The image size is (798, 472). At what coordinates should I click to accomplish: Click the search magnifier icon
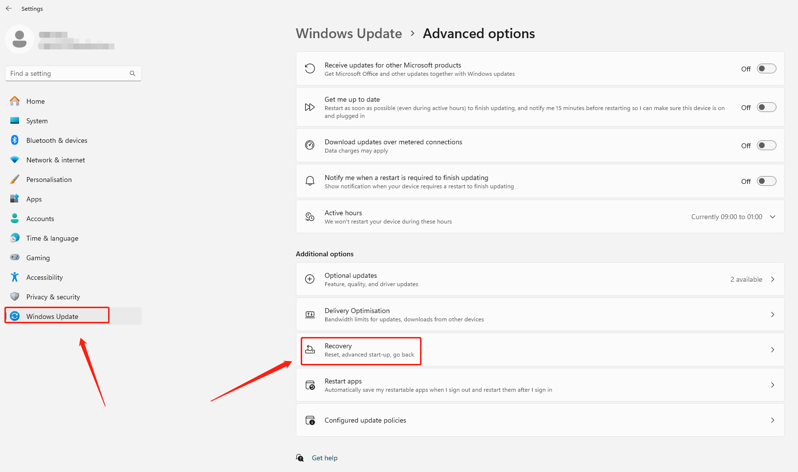(x=132, y=73)
